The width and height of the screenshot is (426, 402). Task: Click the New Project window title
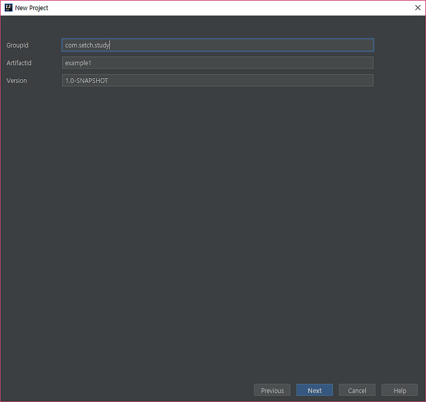point(31,8)
